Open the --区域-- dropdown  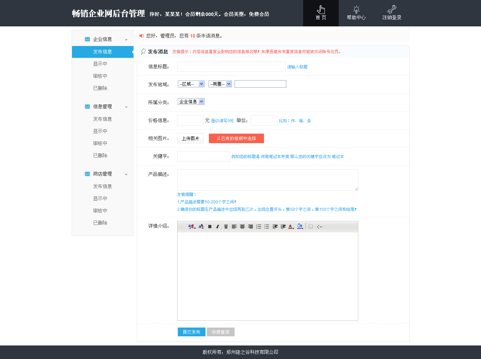[191, 84]
